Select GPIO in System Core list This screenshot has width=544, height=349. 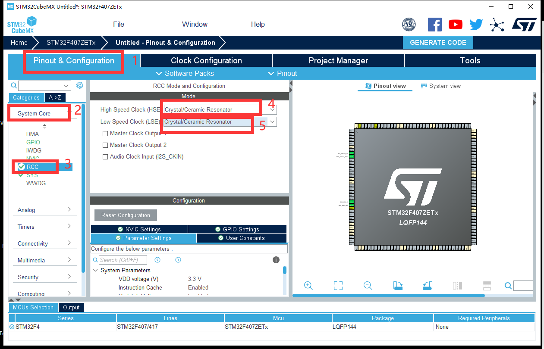pyautogui.click(x=33, y=142)
